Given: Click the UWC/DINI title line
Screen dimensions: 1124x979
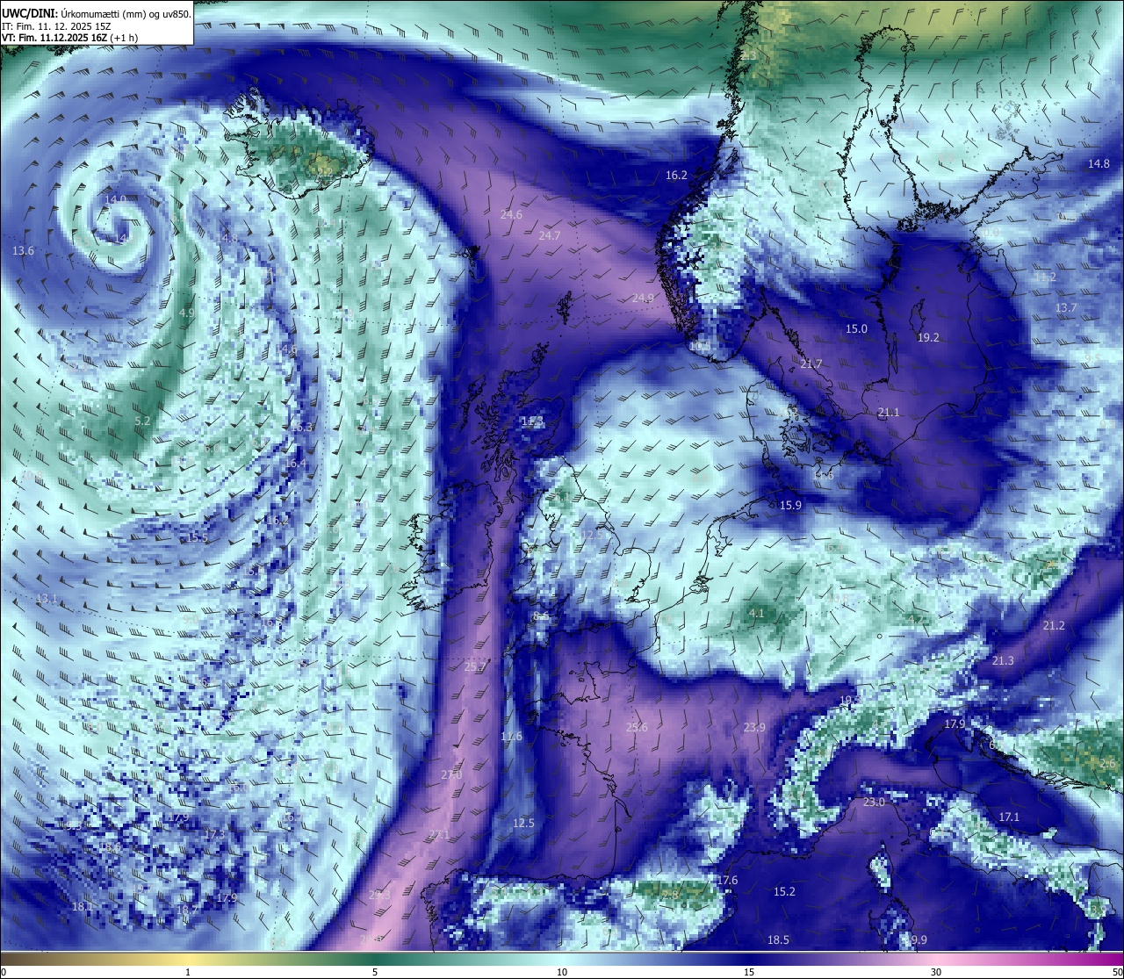Looking at the screenshot, I should coord(96,13).
